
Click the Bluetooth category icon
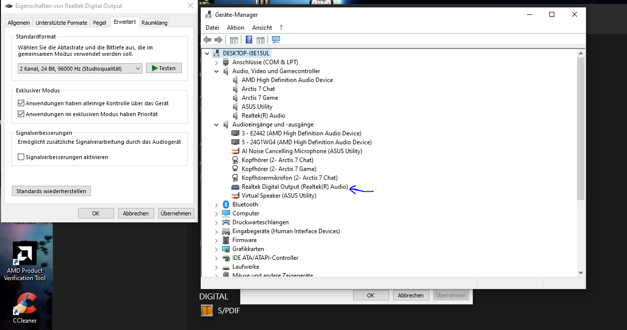pos(226,205)
